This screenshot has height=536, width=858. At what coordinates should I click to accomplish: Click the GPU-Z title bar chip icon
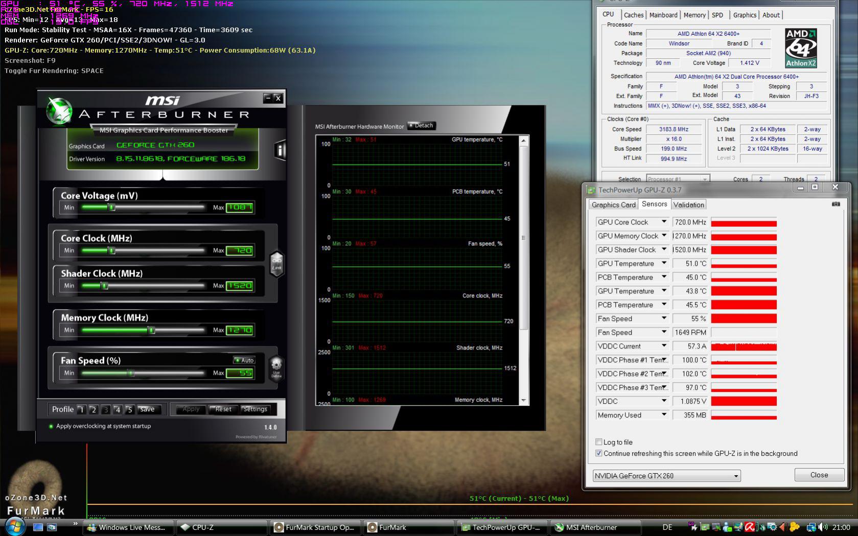point(591,190)
